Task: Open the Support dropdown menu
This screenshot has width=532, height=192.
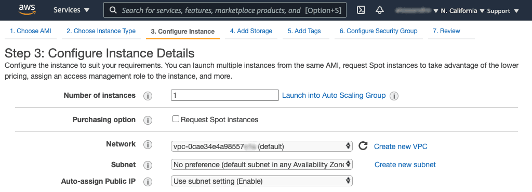Action: [503, 11]
